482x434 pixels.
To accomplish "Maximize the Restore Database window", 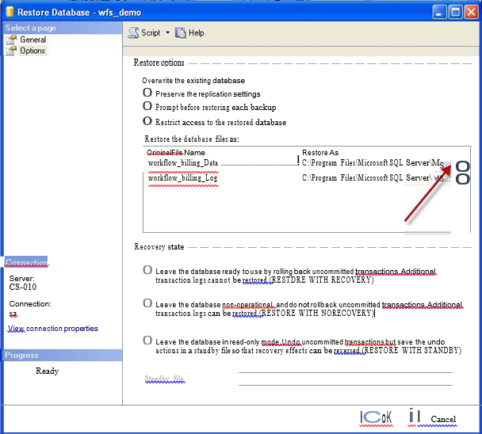I will coord(455,13).
